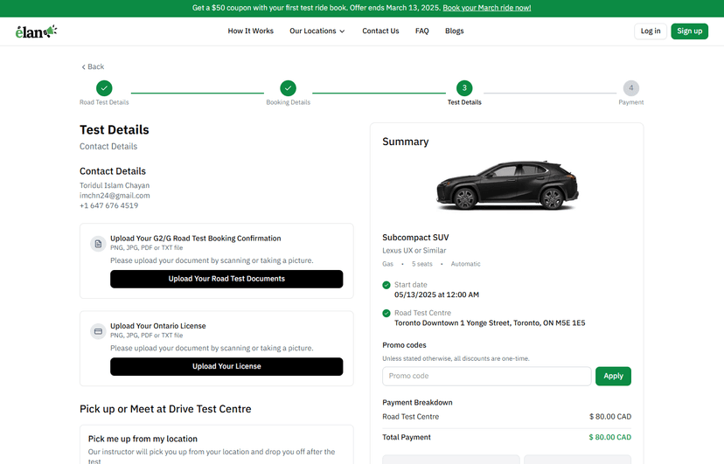724x464 pixels.
Task: Click the Booking Details step label
Action: pos(289,102)
